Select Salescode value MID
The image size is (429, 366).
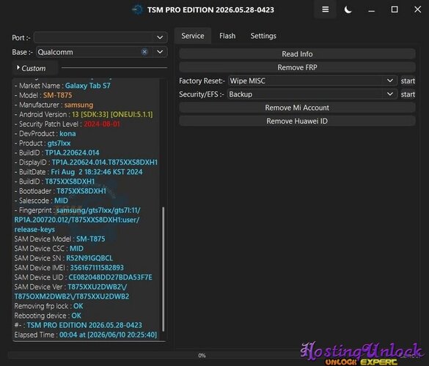(x=61, y=201)
